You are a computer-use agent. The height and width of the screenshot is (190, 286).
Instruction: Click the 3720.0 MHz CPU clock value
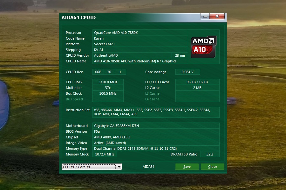pyautogui.click(x=108, y=82)
